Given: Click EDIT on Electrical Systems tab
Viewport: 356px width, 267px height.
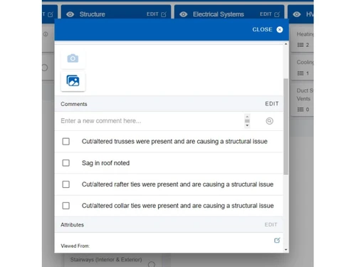Looking at the screenshot, I should pyautogui.click(x=266, y=14).
